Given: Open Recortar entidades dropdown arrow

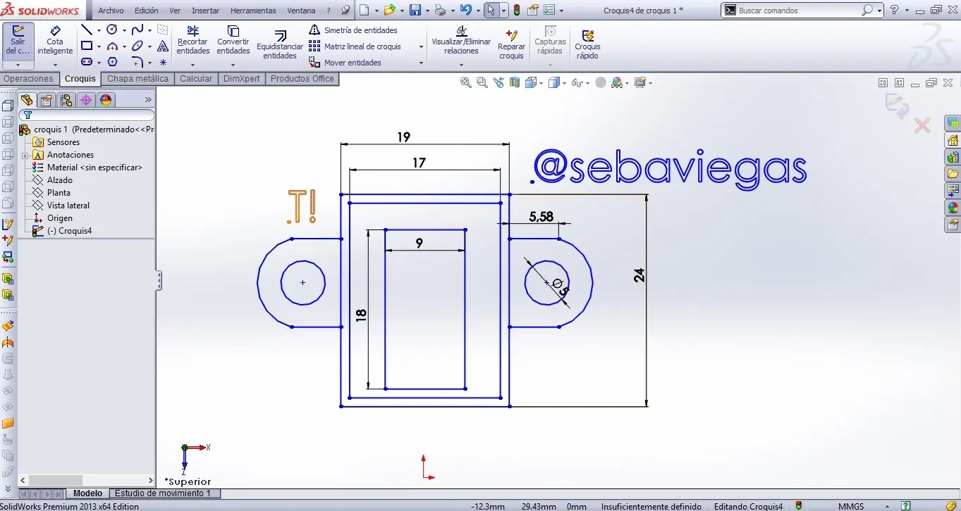Looking at the screenshot, I should [x=193, y=65].
